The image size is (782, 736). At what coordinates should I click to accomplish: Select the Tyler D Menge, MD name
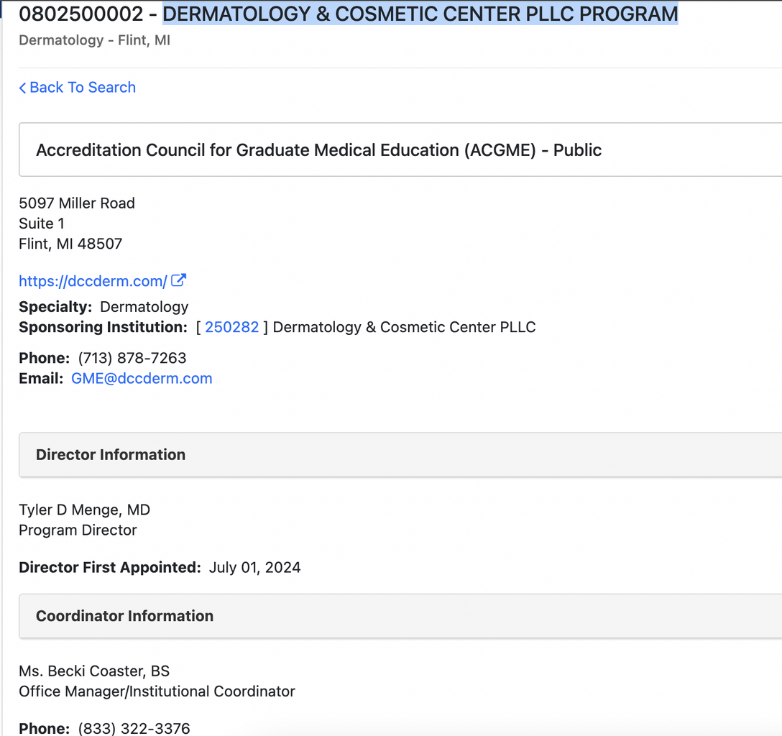[84, 510]
